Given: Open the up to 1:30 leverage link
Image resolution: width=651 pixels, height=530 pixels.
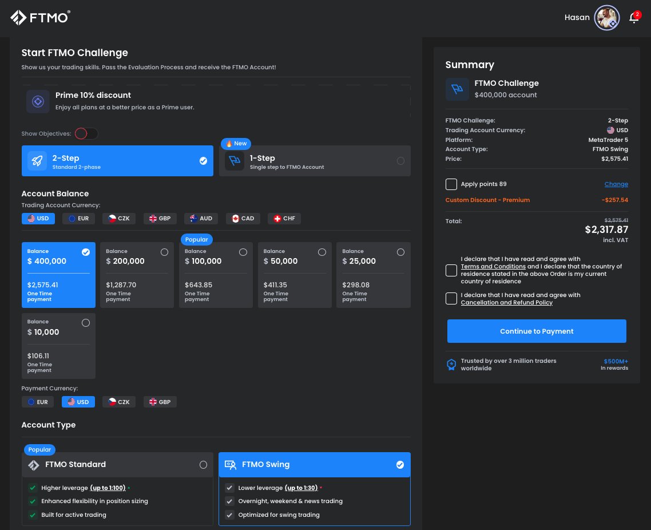Looking at the screenshot, I should 301,488.
